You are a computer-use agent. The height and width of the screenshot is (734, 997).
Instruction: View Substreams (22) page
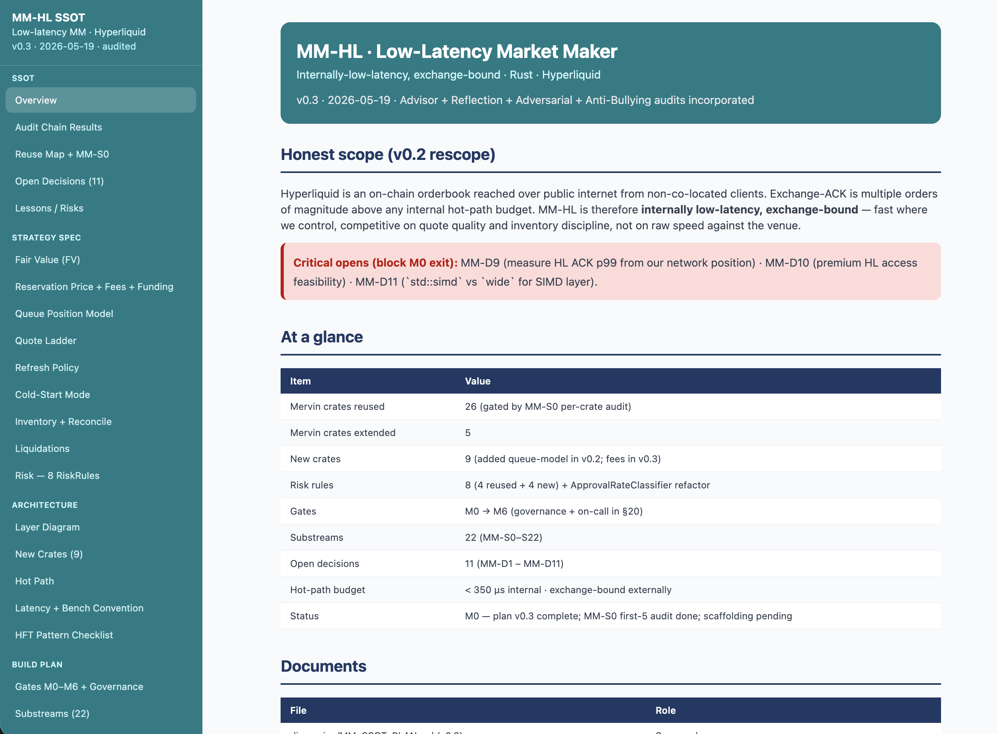(100, 713)
